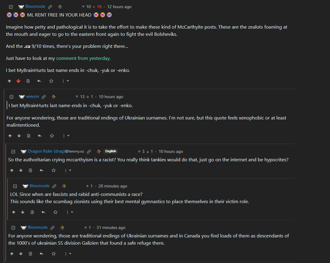Viewport: 330px width, 263px height.
Task: View source of Bloomcole's top comment
Action: coord(28,81)
